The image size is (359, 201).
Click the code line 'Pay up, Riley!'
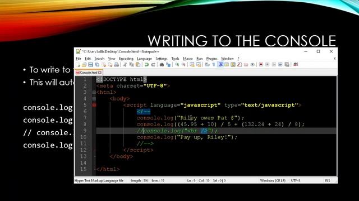pyautogui.click(x=187, y=137)
